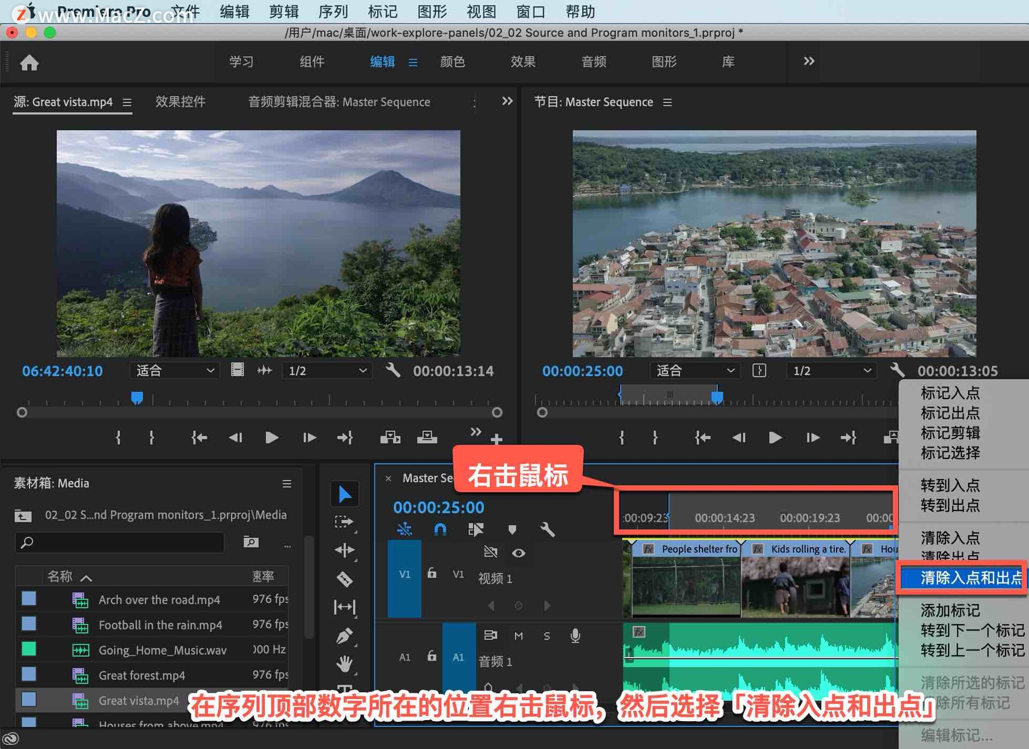Click source monitor blue playhead marker
The image size is (1029, 749).
click(x=137, y=398)
